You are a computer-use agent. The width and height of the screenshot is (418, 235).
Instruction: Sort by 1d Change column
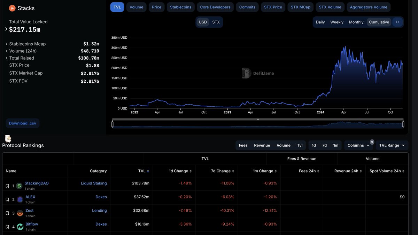coord(191,171)
